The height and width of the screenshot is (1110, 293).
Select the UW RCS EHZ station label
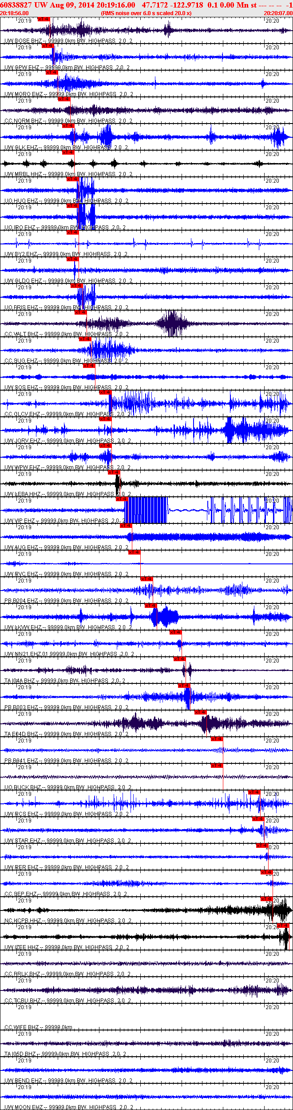coord(22,814)
